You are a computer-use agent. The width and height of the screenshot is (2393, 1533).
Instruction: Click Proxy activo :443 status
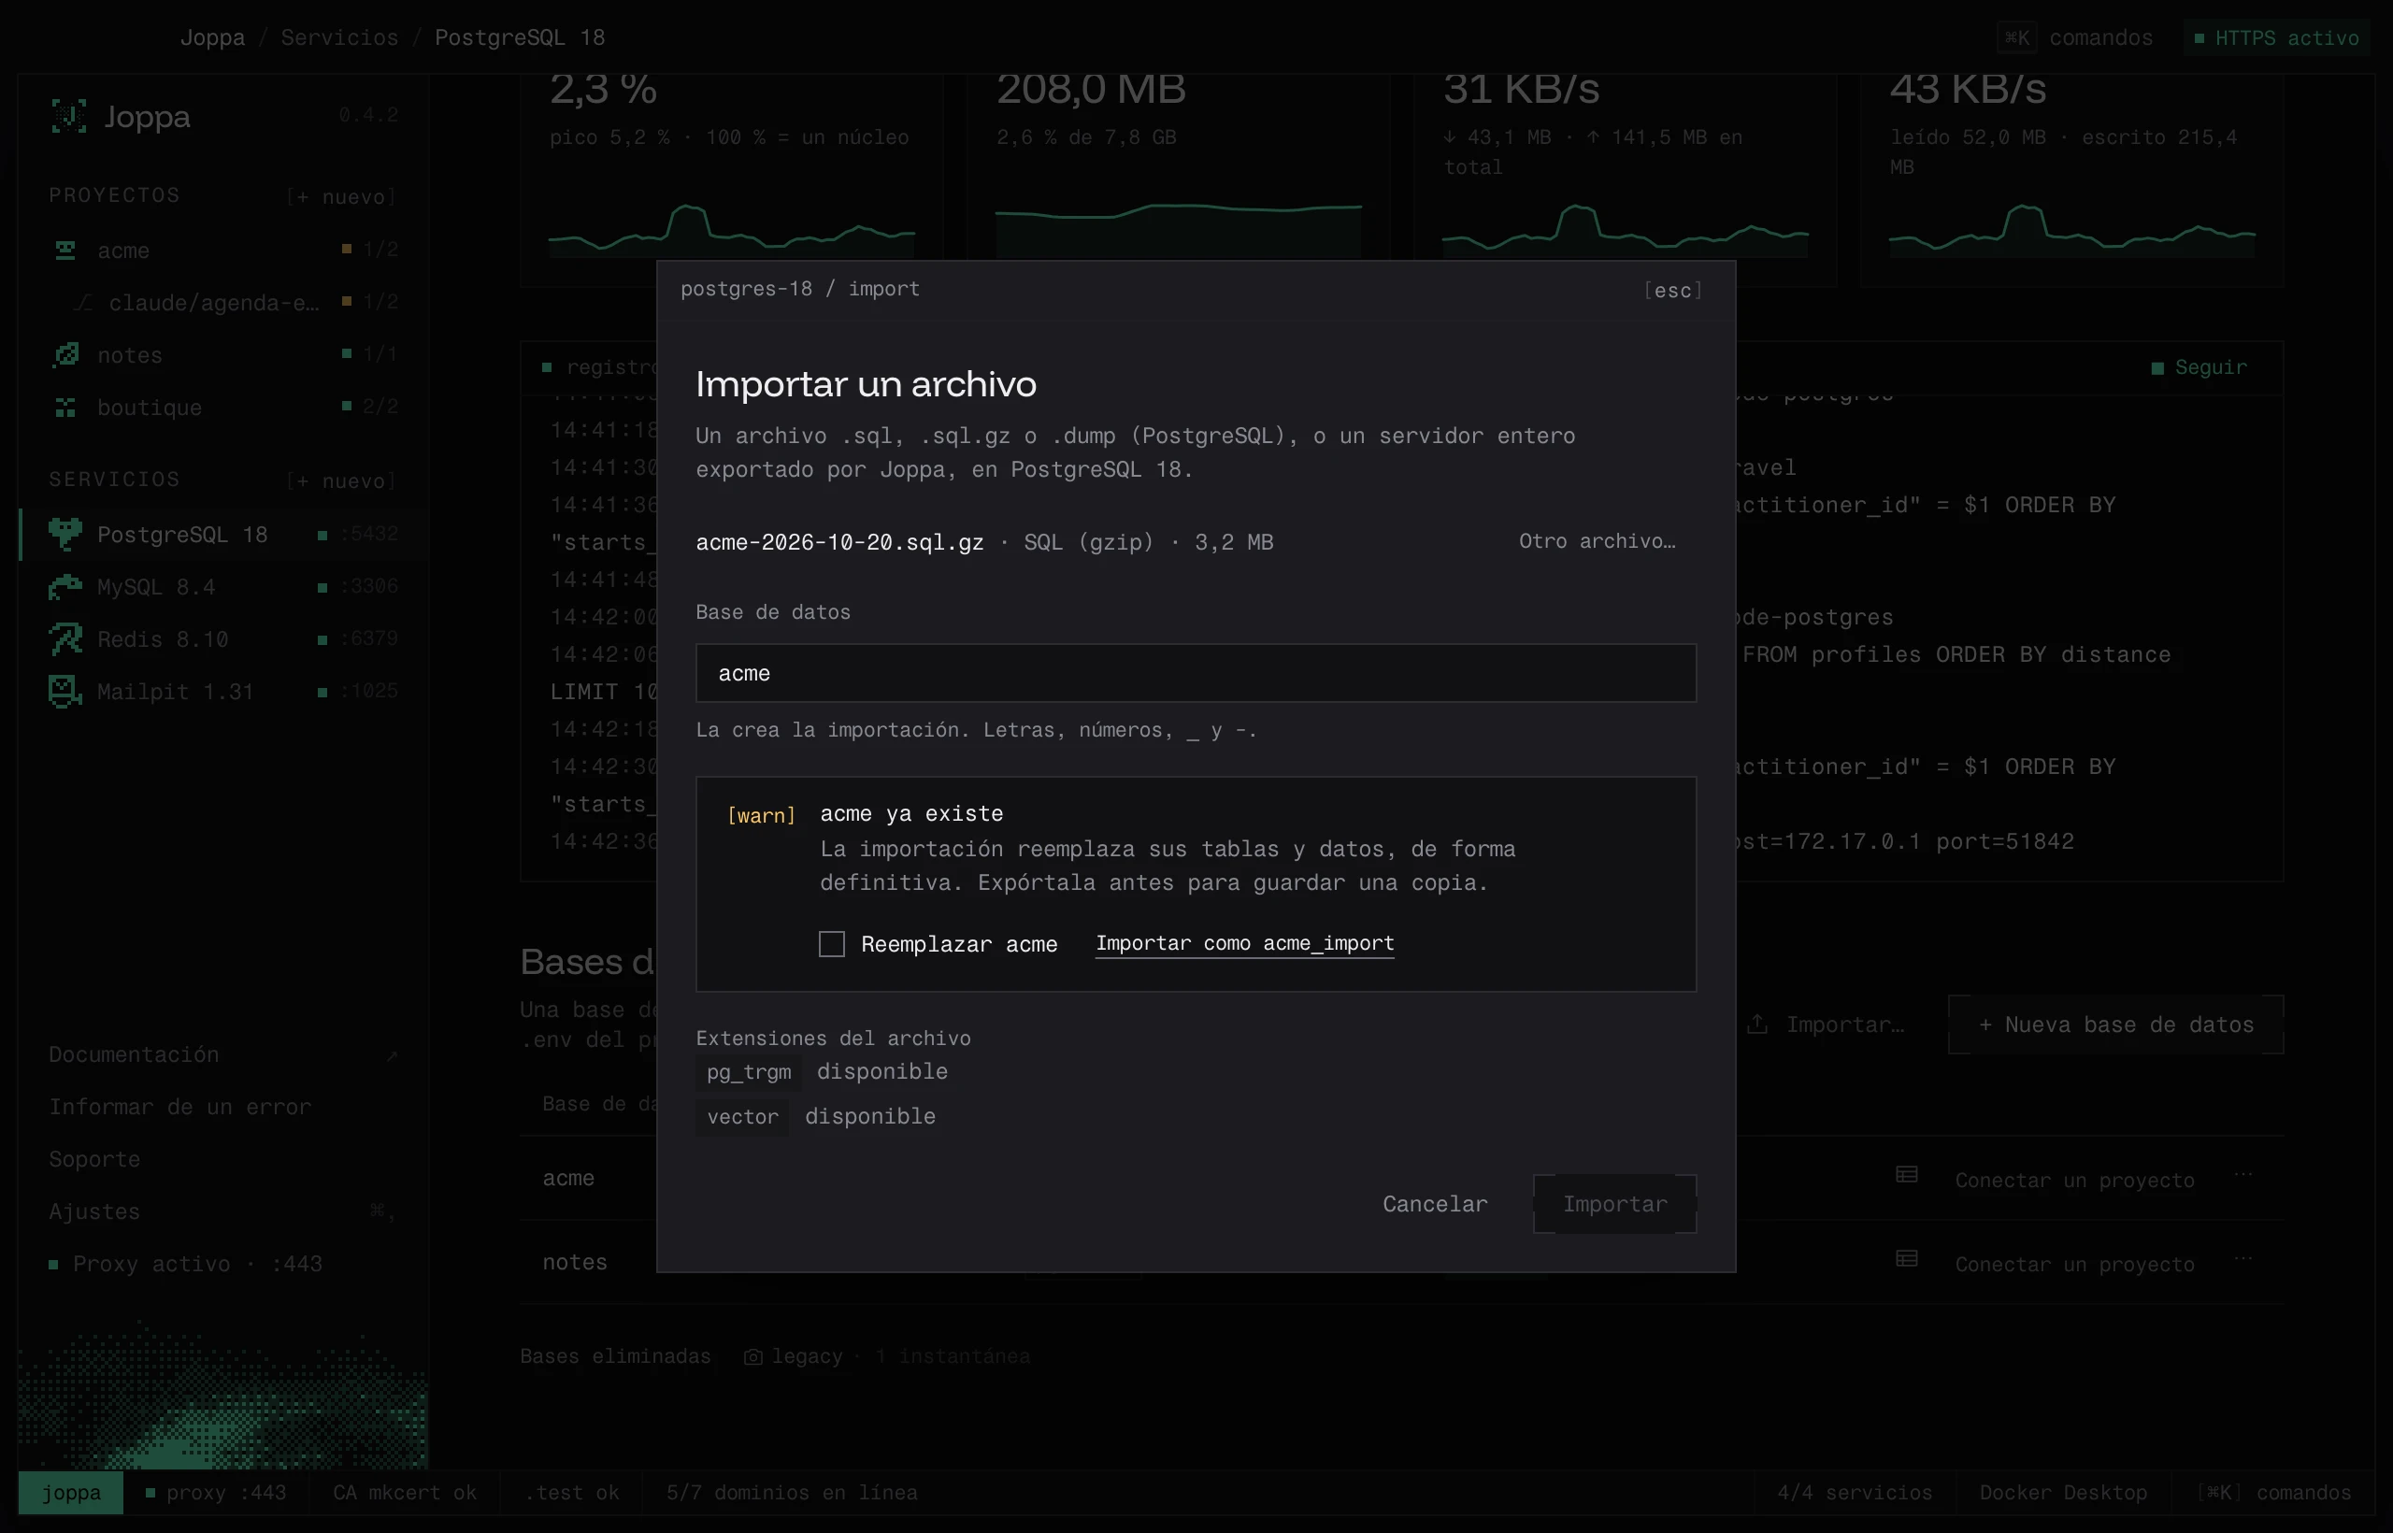(186, 1264)
